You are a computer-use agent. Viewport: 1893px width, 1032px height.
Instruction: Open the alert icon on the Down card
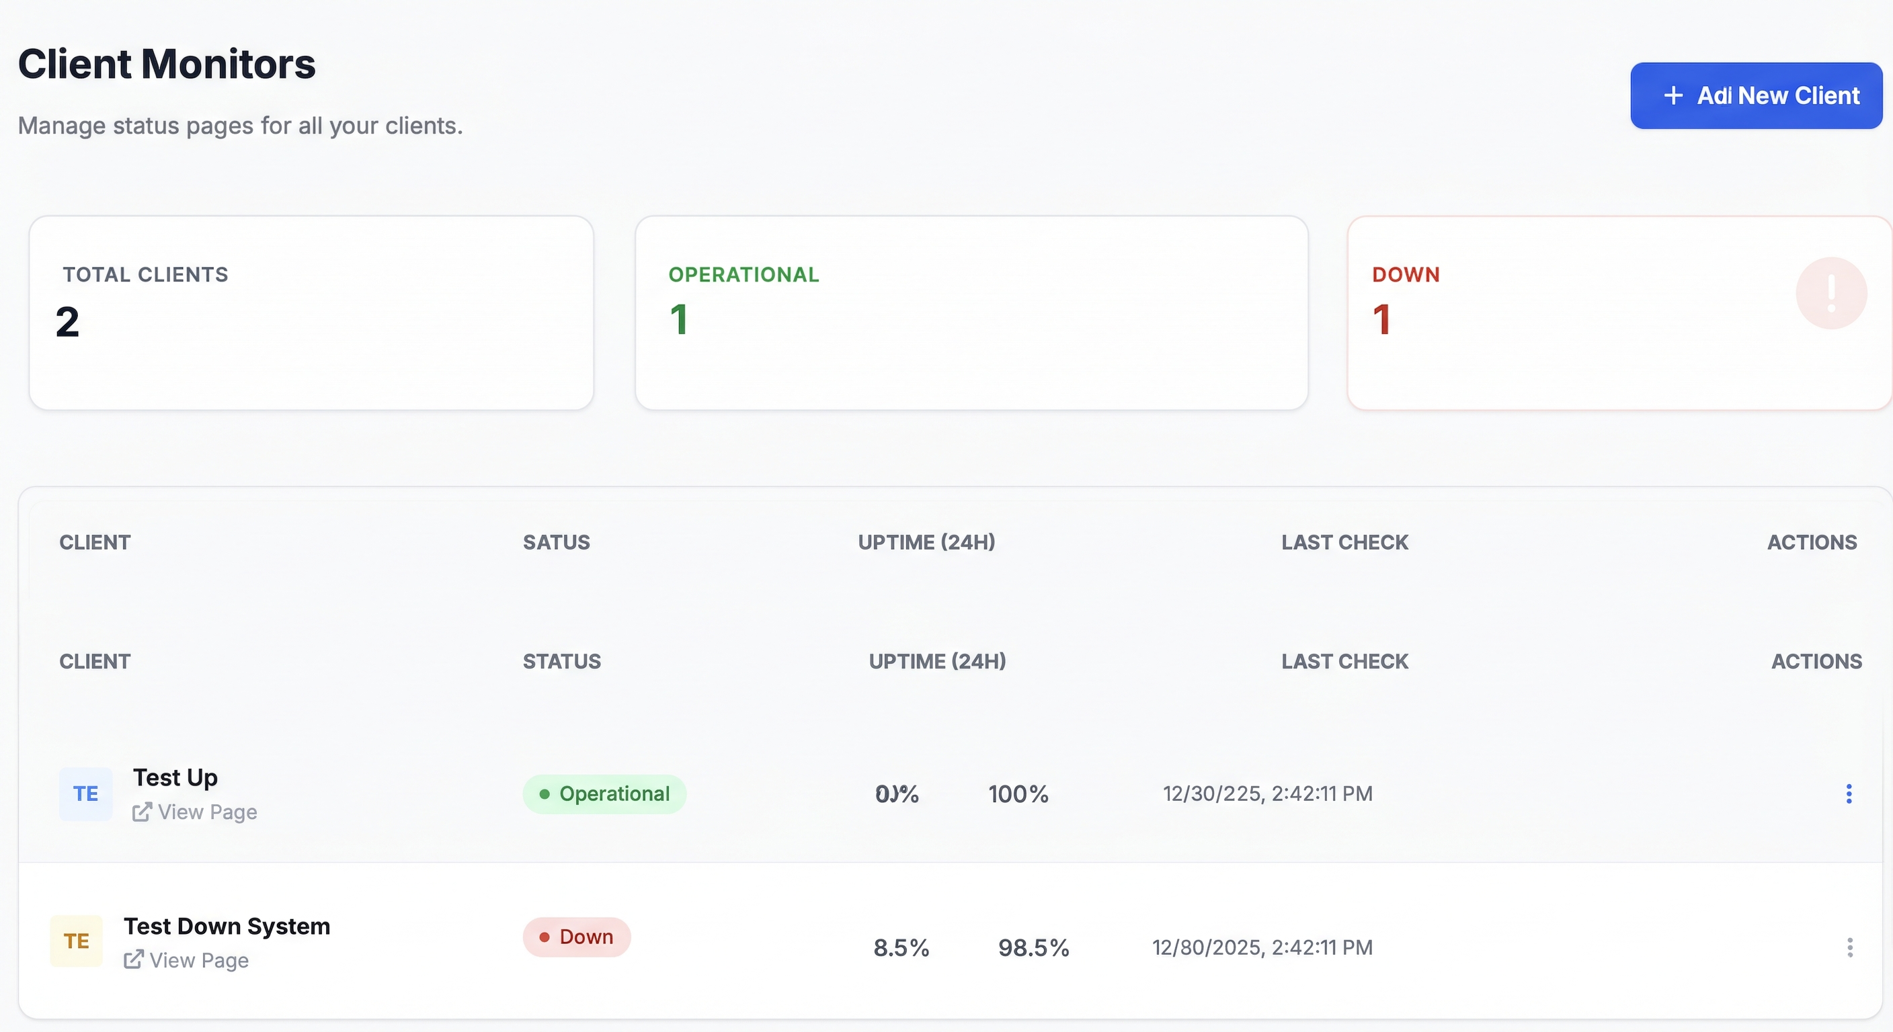point(1830,292)
